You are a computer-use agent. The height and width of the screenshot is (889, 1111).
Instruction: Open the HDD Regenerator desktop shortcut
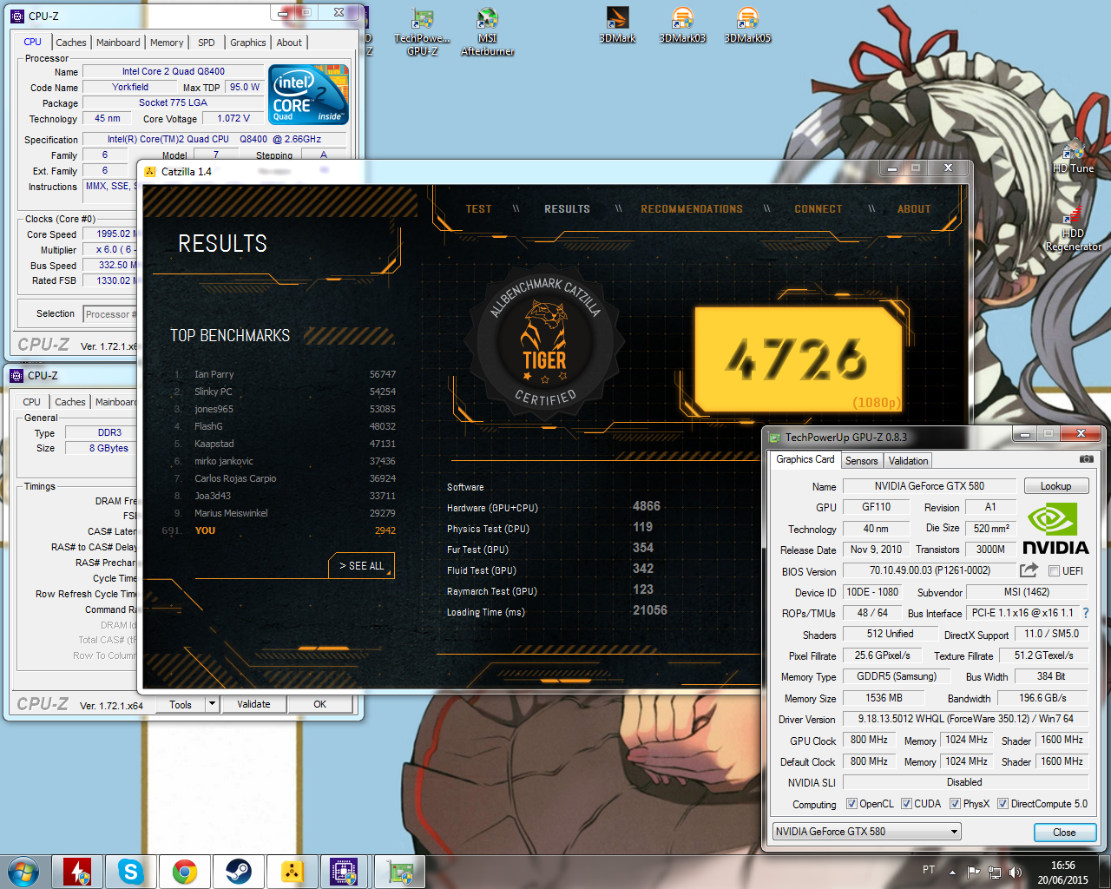(x=1074, y=228)
